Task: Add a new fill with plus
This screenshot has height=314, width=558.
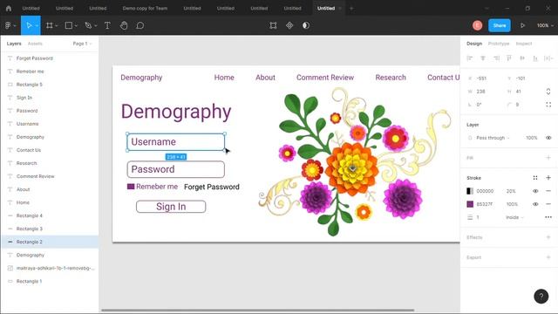Action: pyautogui.click(x=548, y=158)
